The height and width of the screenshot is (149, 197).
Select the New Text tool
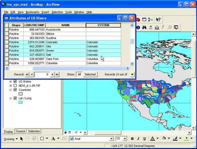tap(53, 139)
